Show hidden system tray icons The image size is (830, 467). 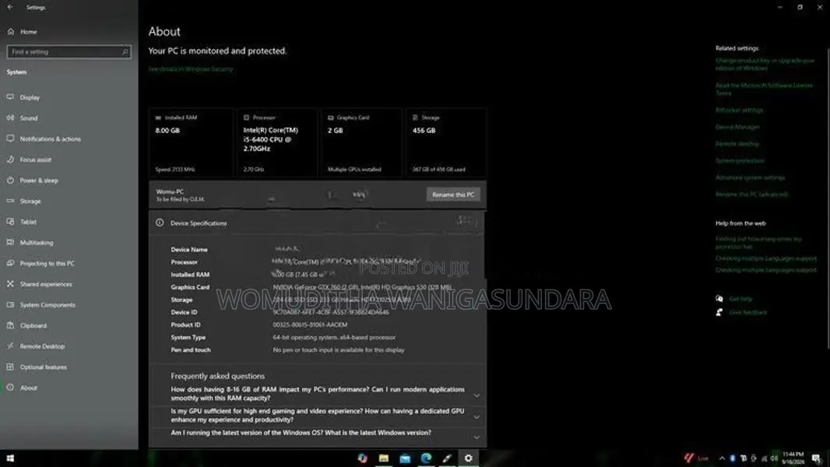coord(722,458)
